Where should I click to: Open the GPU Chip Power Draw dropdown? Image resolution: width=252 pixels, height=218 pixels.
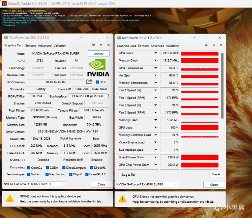[156, 165]
